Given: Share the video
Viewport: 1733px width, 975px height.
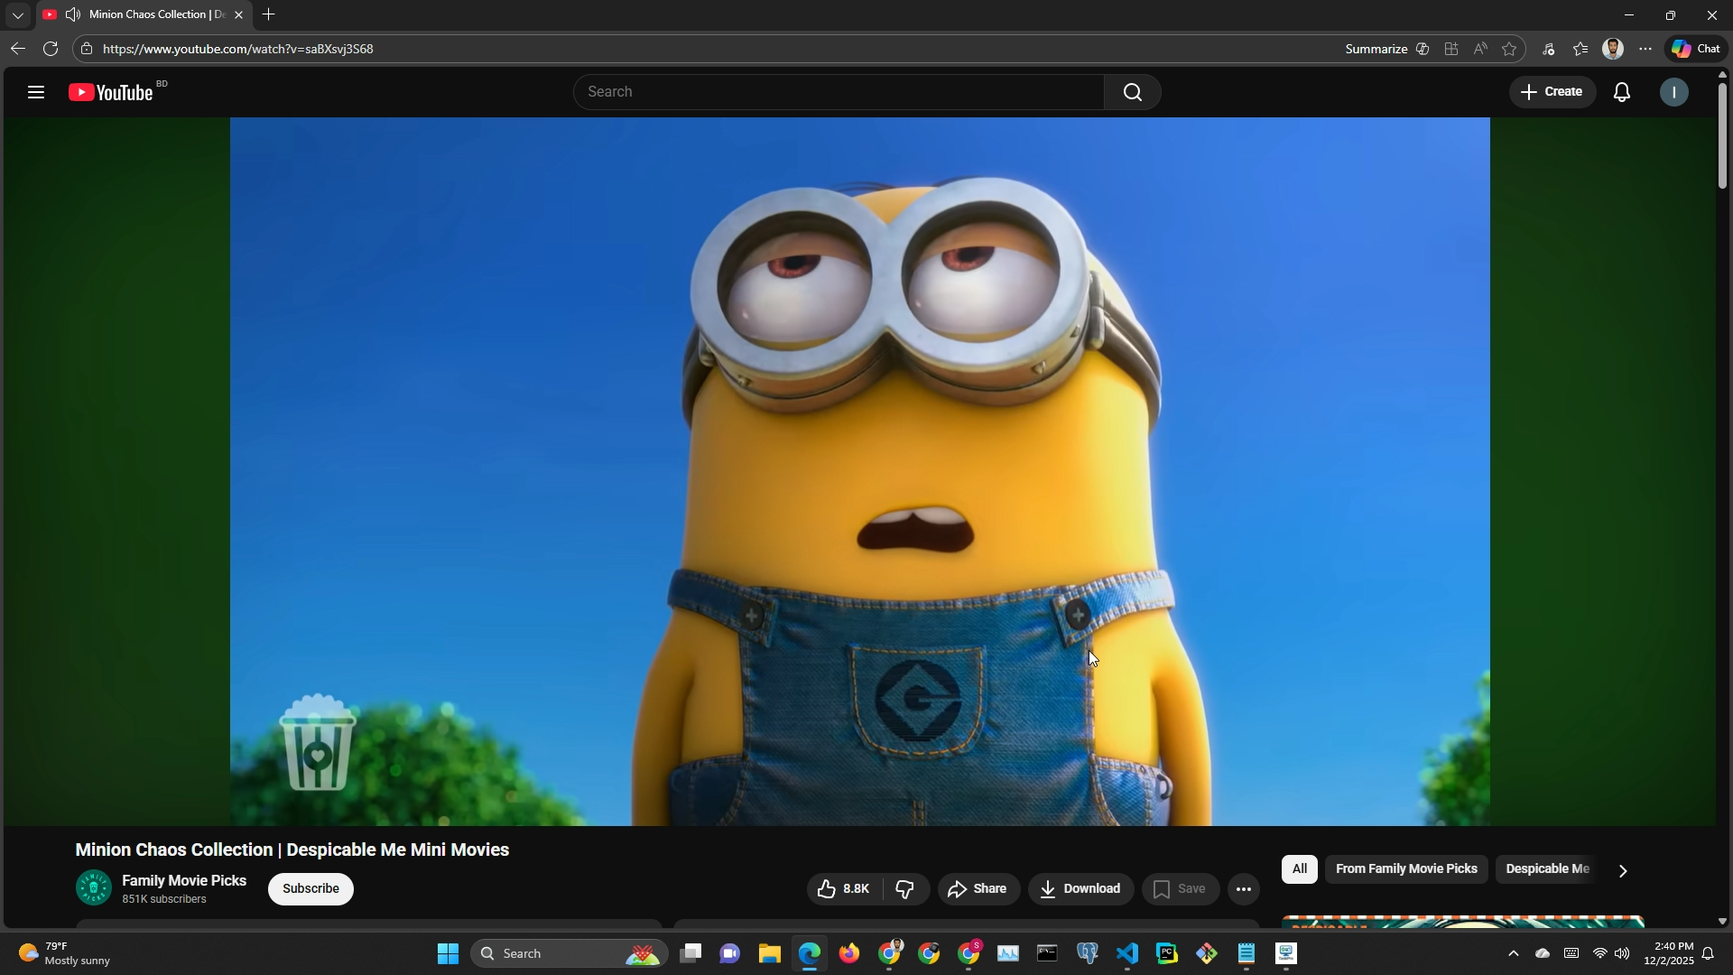Looking at the screenshot, I should coord(978,890).
